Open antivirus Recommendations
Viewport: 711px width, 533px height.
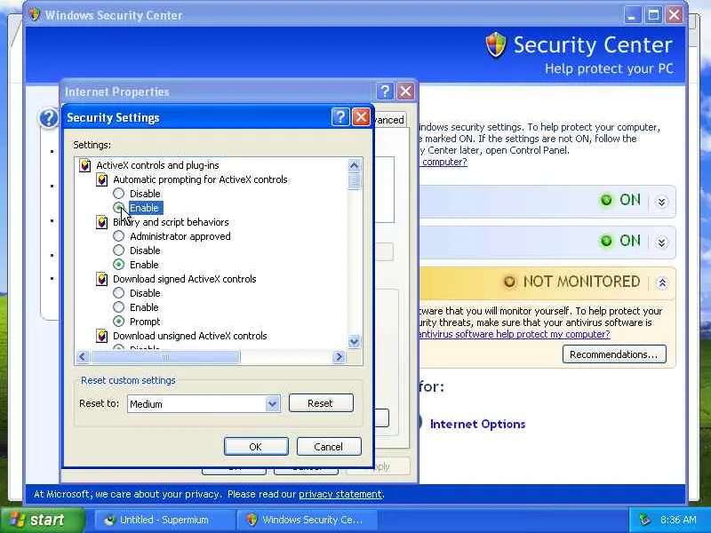tap(614, 354)
